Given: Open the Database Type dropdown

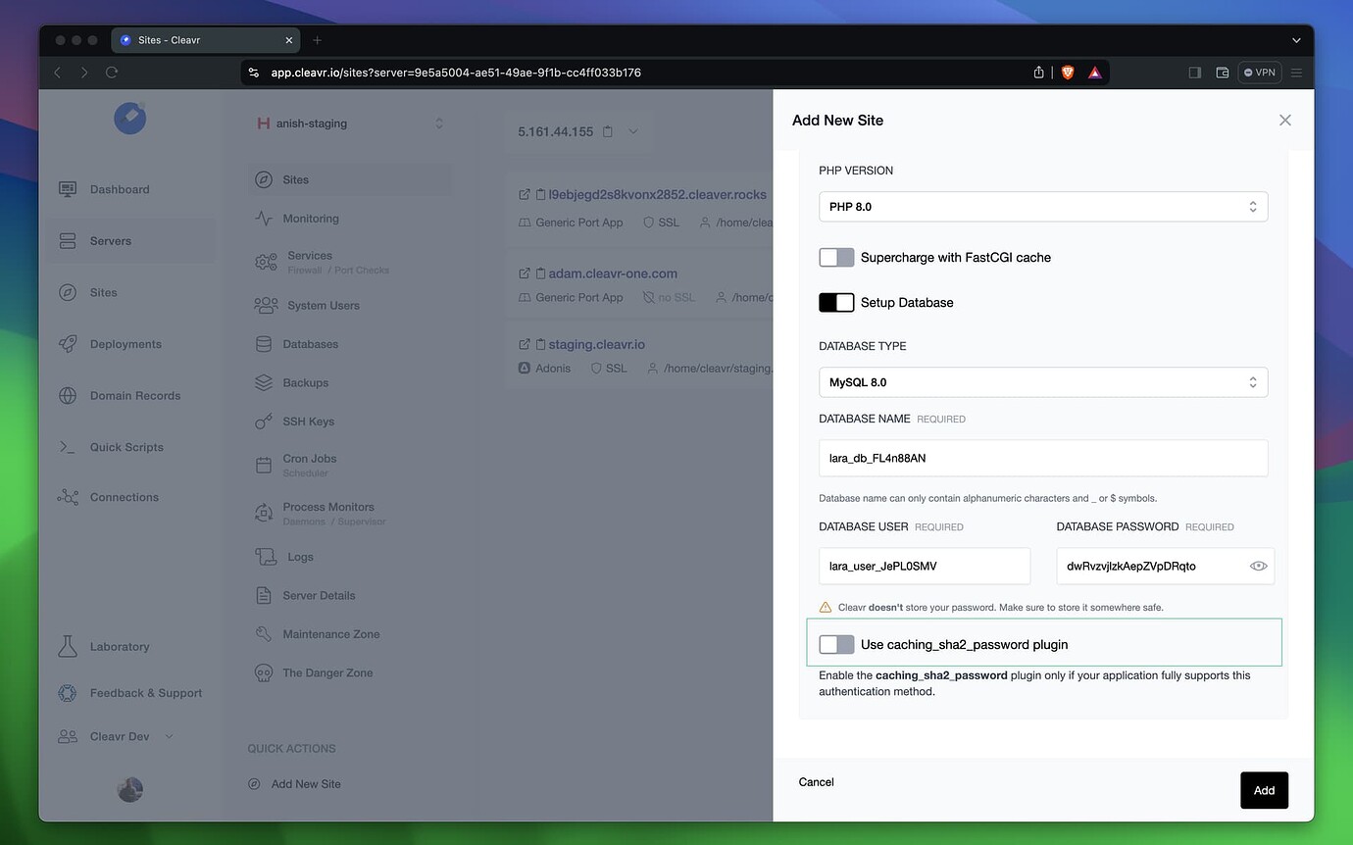Looking at the screenshot, I should click(1042, 382).
